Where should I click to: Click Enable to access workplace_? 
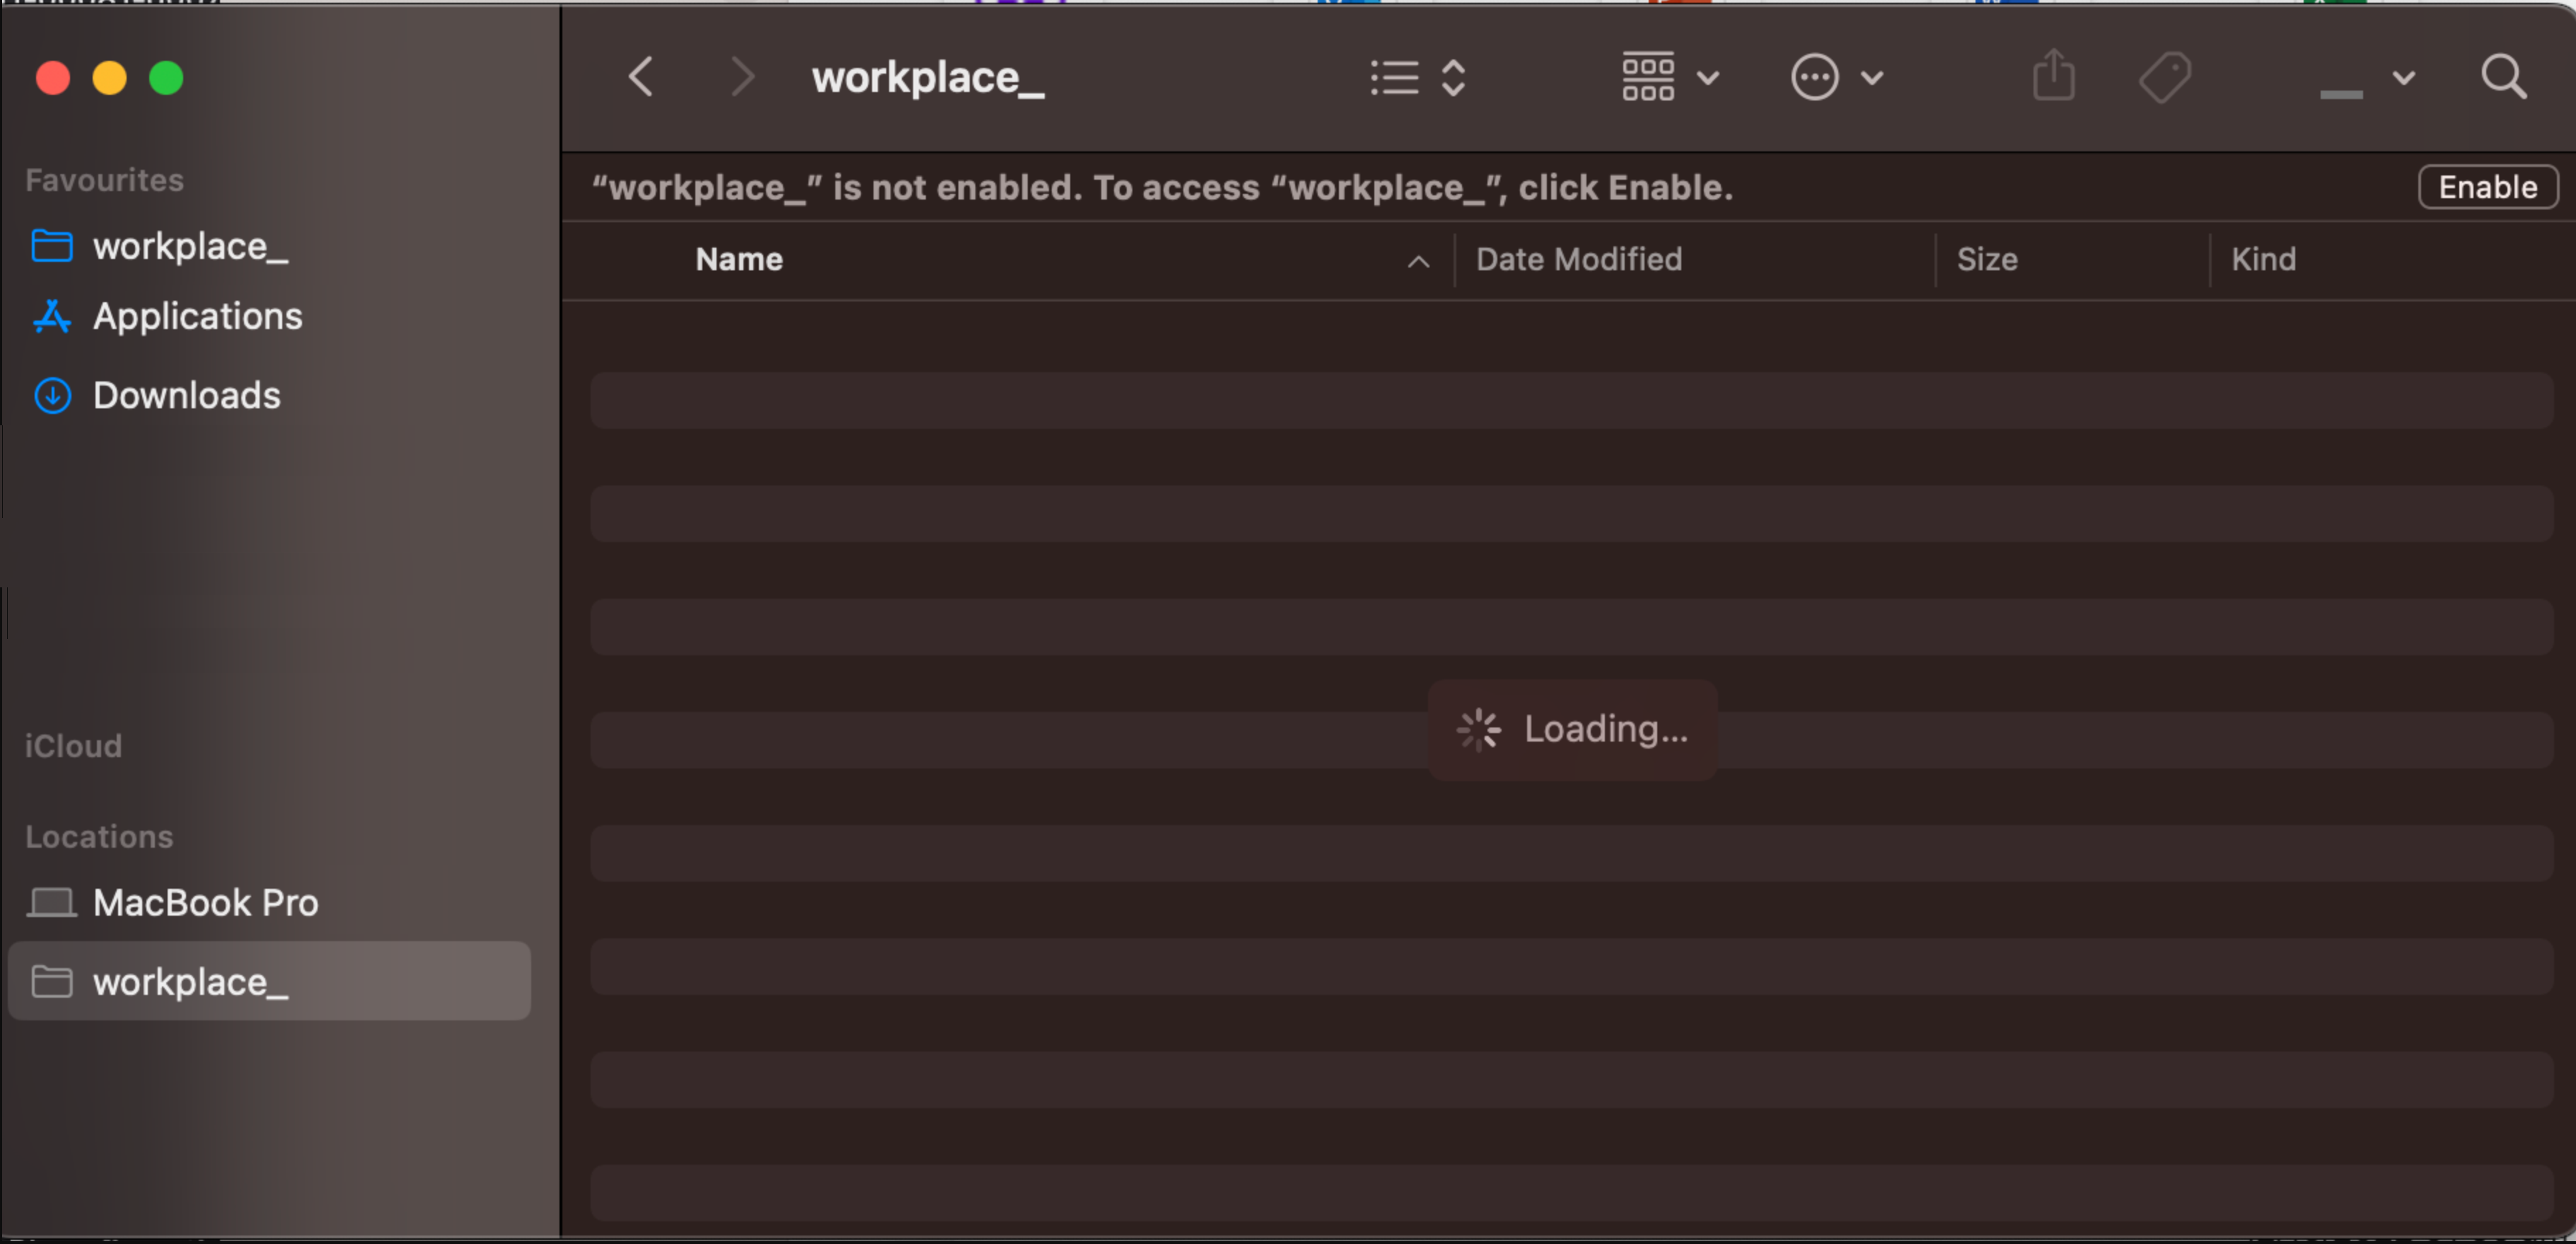pos(2488,187)
